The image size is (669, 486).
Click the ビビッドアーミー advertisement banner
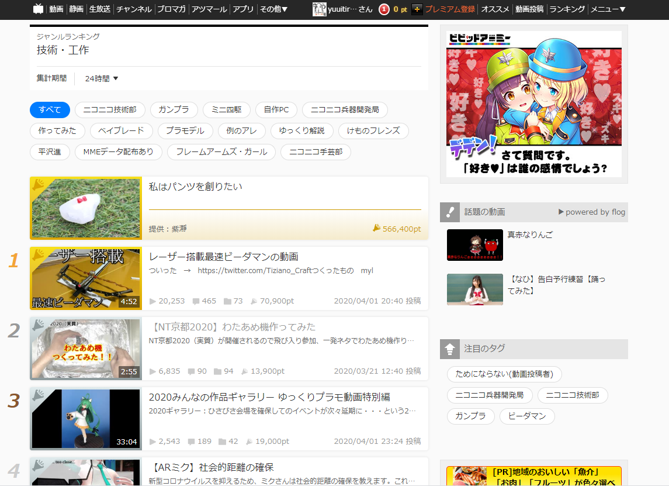pos(534,104)
